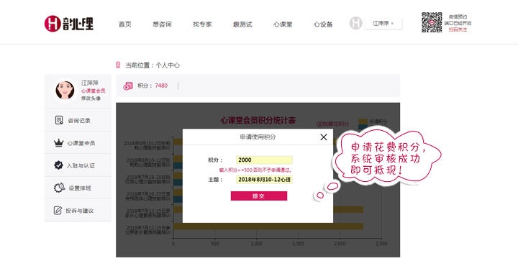
Task: Click the site logo in header
Action: (69, 24)
